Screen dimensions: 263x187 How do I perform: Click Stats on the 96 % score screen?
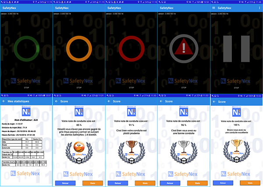(197, 183)
